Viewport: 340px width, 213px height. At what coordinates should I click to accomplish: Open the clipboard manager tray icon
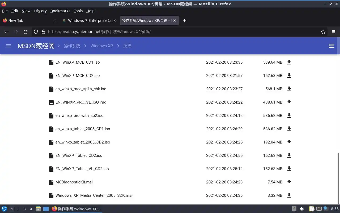tap(312, 209)
